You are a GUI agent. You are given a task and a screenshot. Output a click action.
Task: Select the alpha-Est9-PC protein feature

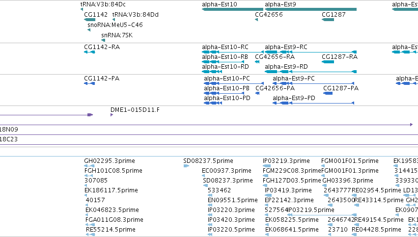[294, 79]
